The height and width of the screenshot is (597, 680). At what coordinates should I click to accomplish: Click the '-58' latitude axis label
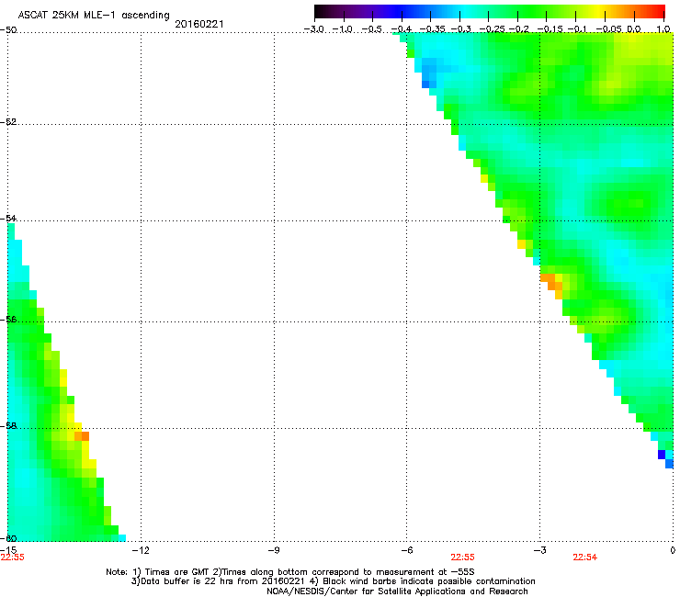(x=8, y=426)
